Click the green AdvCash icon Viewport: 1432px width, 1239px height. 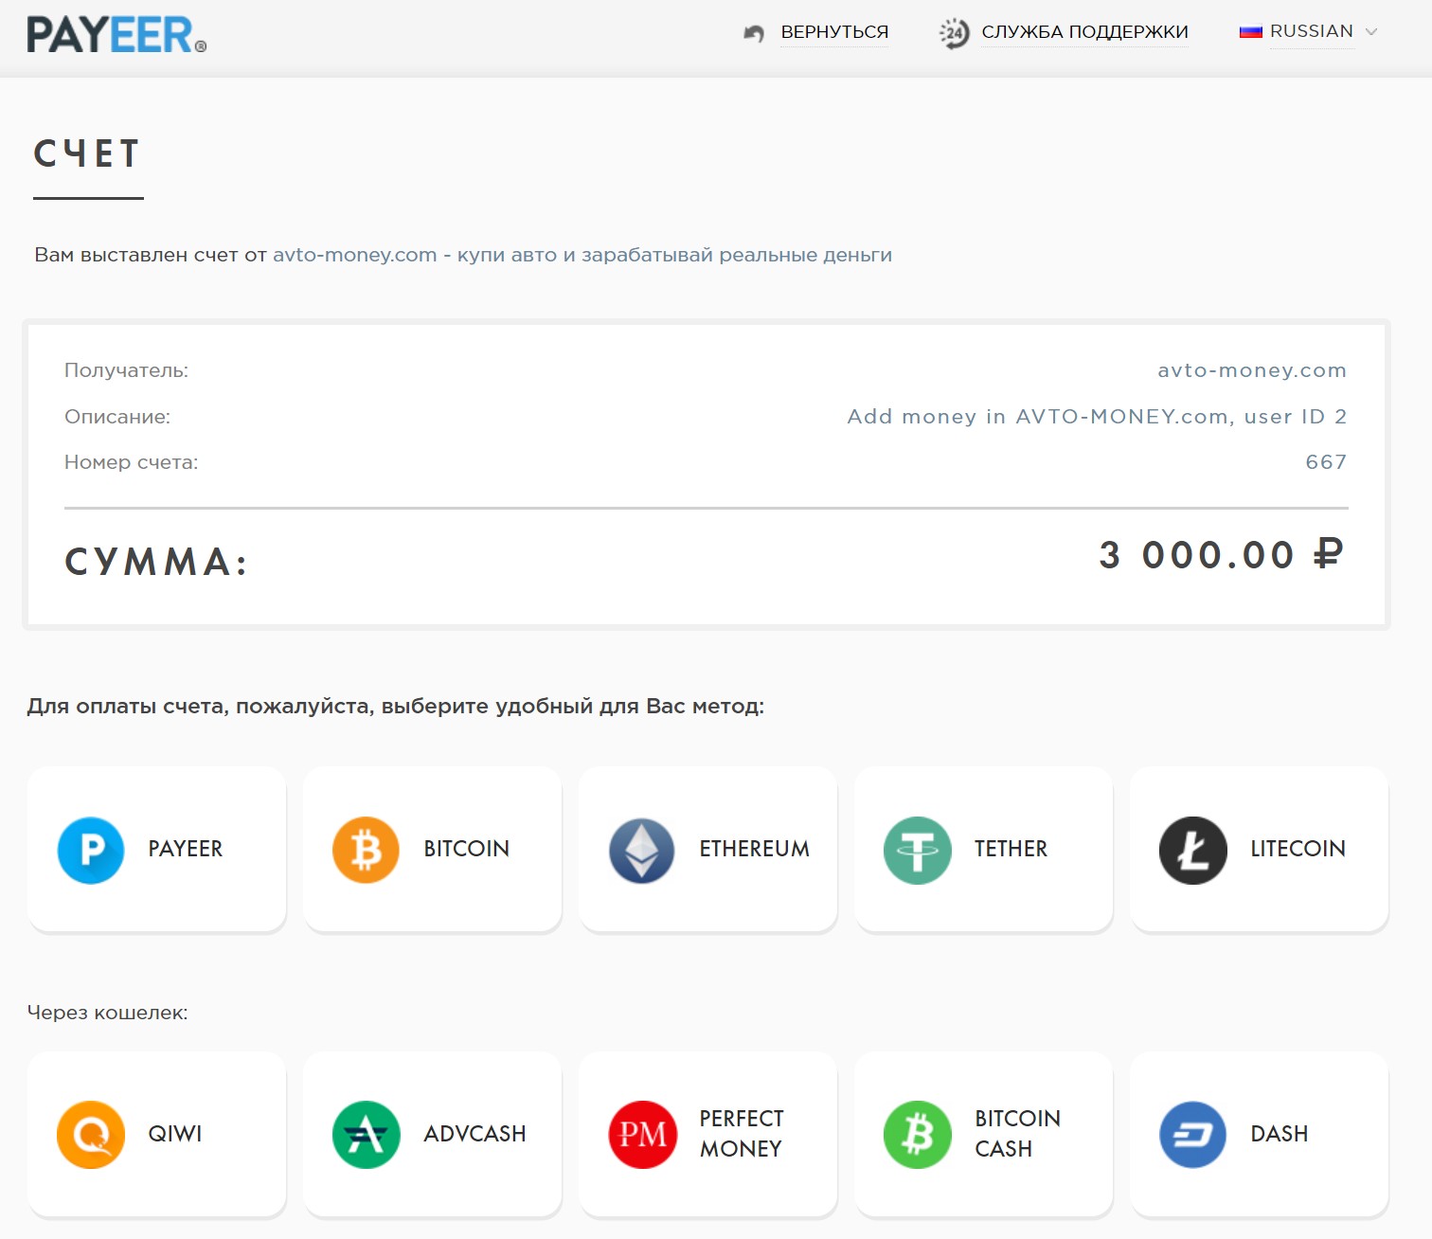coord(366,1135)
